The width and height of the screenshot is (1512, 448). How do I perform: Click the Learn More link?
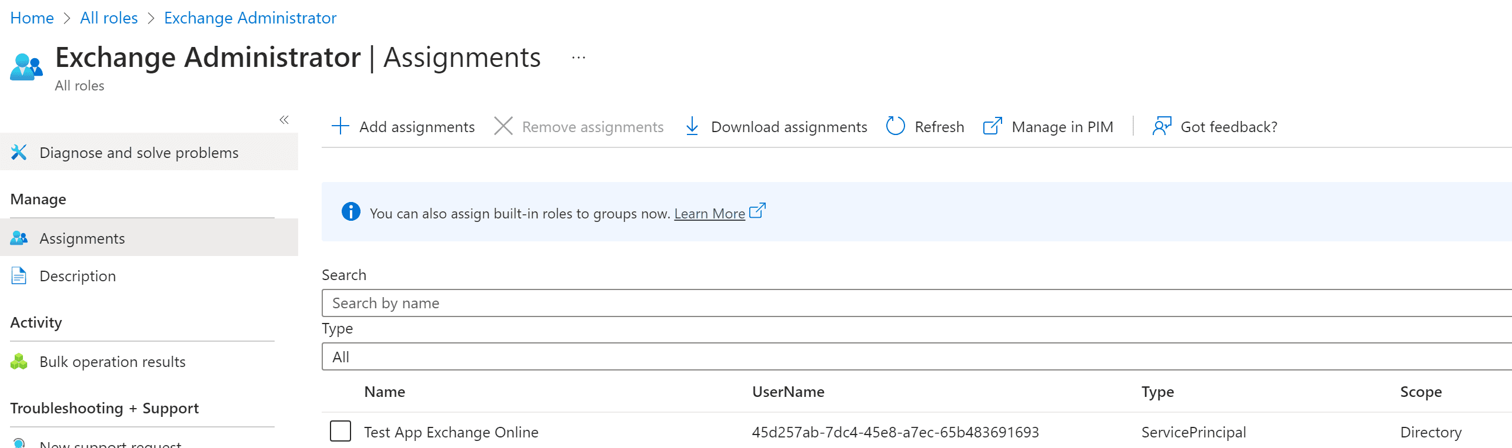click(x=709, y=214)
